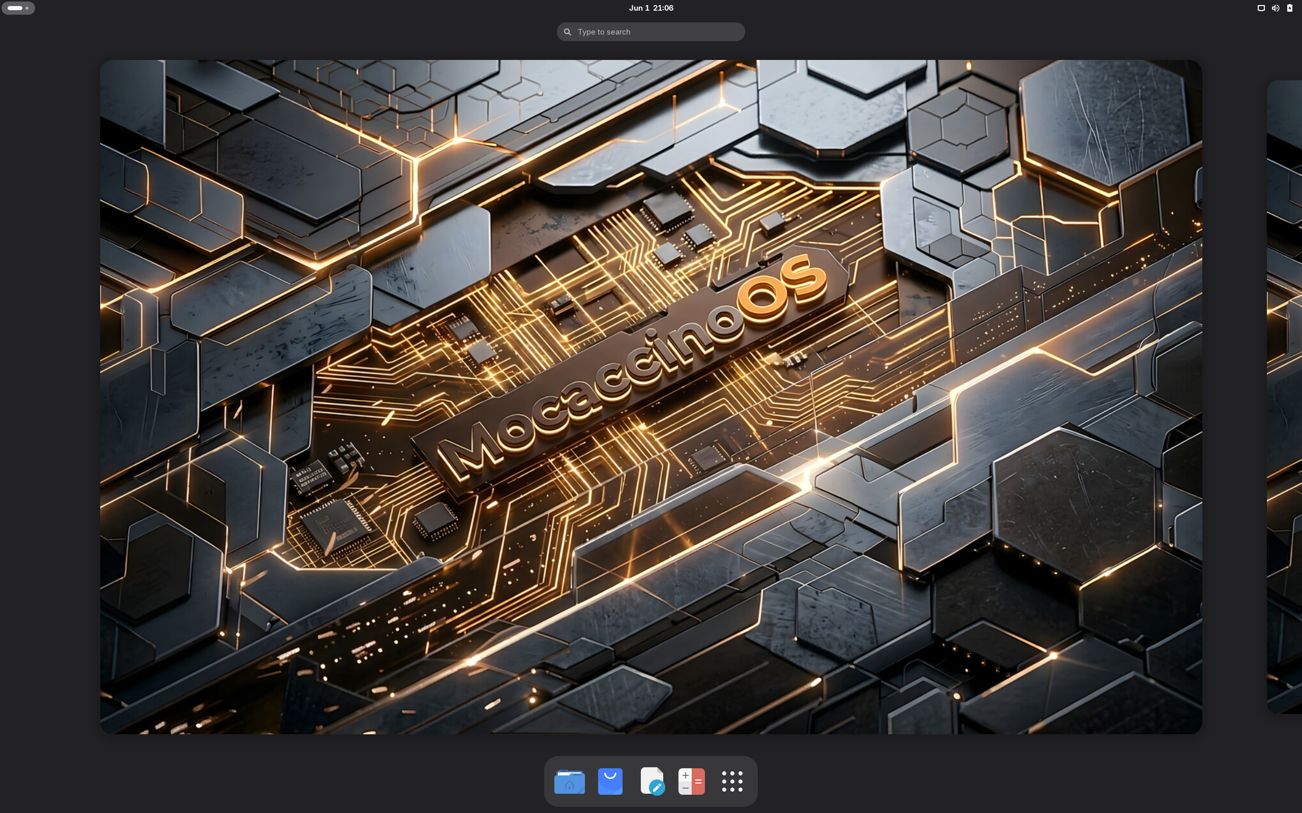This screenshot has width=1302, height=813.
Task: Open the volume indicator in top bar
Action: click(x=1275, y=8)
